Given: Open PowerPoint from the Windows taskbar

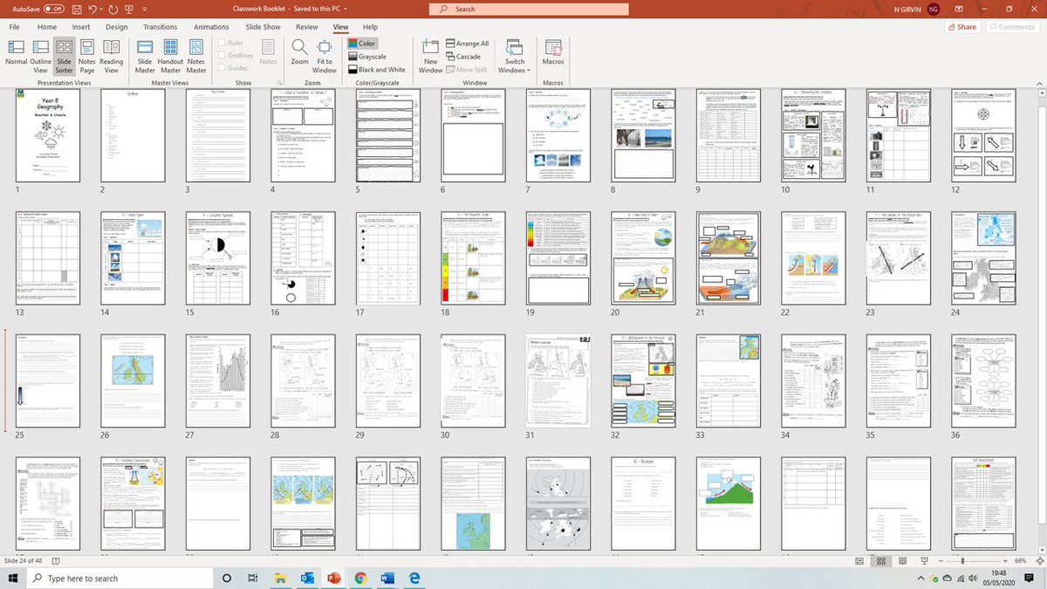Looking at the screenshot, I should 332,578.
